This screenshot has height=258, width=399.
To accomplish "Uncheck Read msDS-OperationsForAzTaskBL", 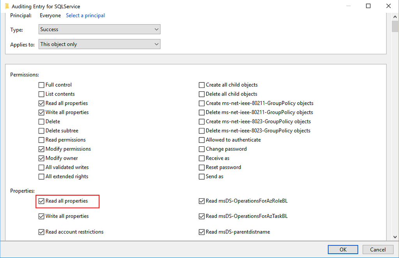I will tap(201, 217).
